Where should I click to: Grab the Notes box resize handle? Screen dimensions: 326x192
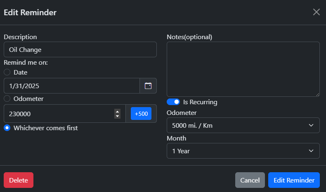coord(317,94)
